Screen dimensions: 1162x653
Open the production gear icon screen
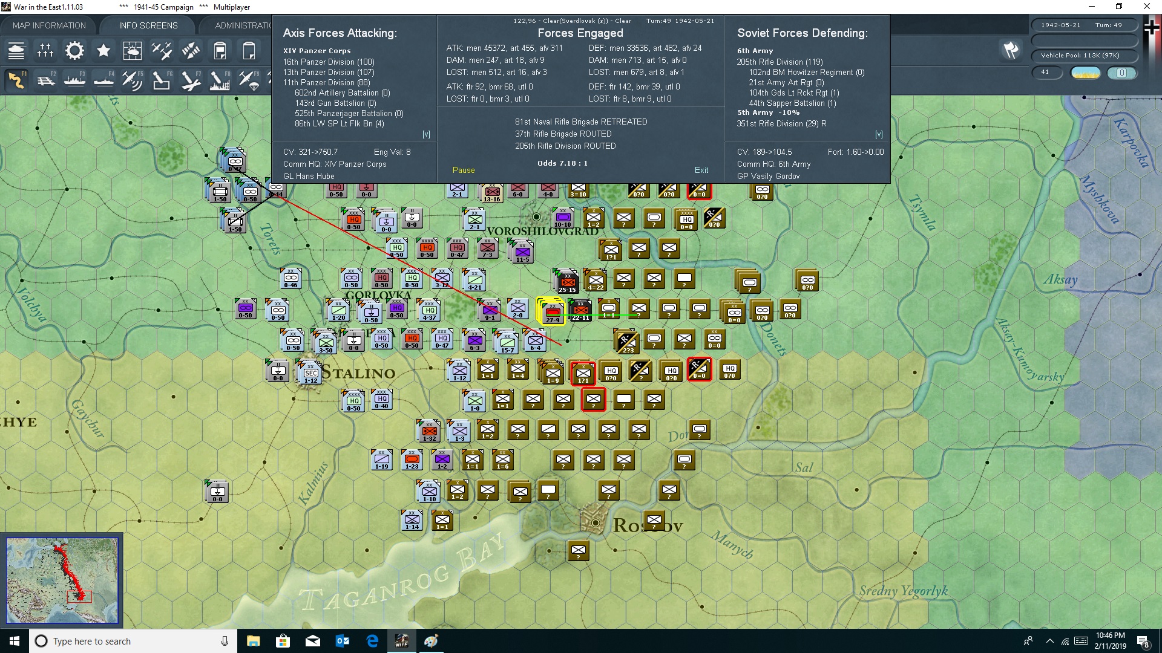(74, 51)
